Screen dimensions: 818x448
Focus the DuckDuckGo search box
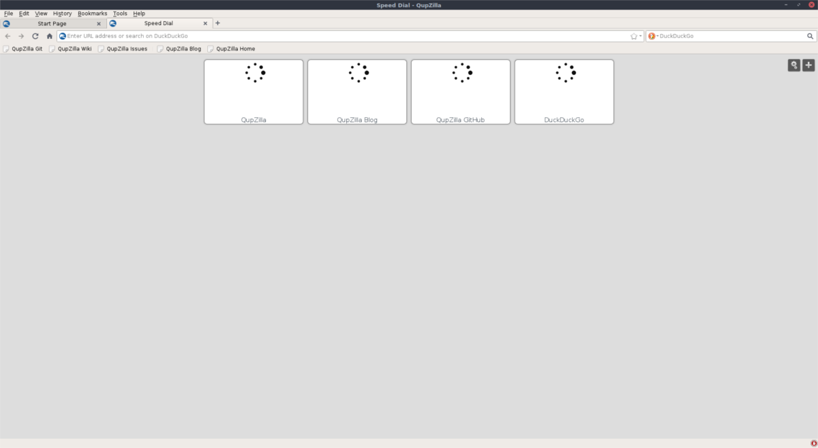point(733,36)
